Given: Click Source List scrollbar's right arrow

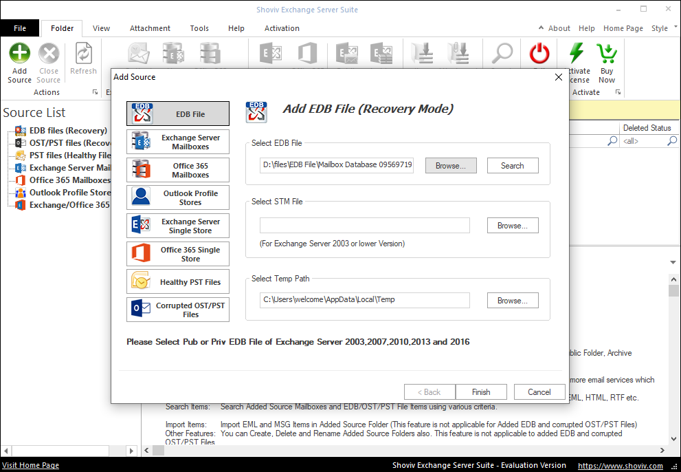Looking at the screenshot, I should [x=131, y=451].
